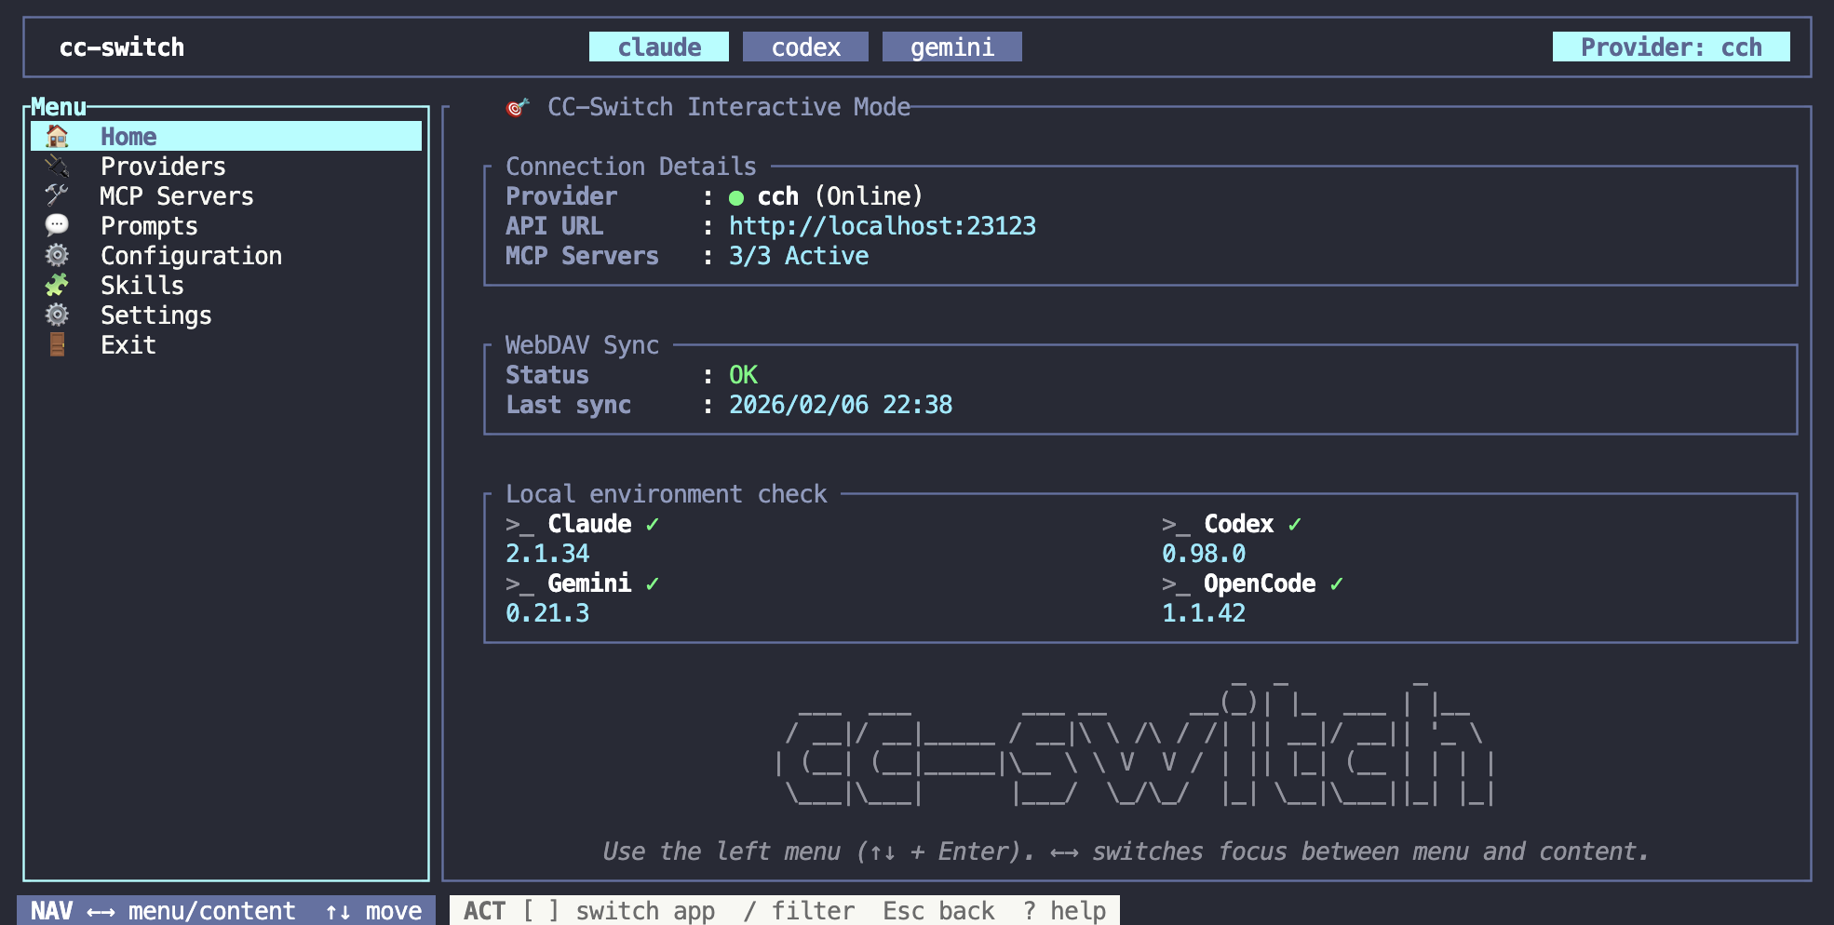Image resolution: width=1834 pixels, height=925 pixels.
Task: Switch to the gemini tab
Action: point(951,47)
